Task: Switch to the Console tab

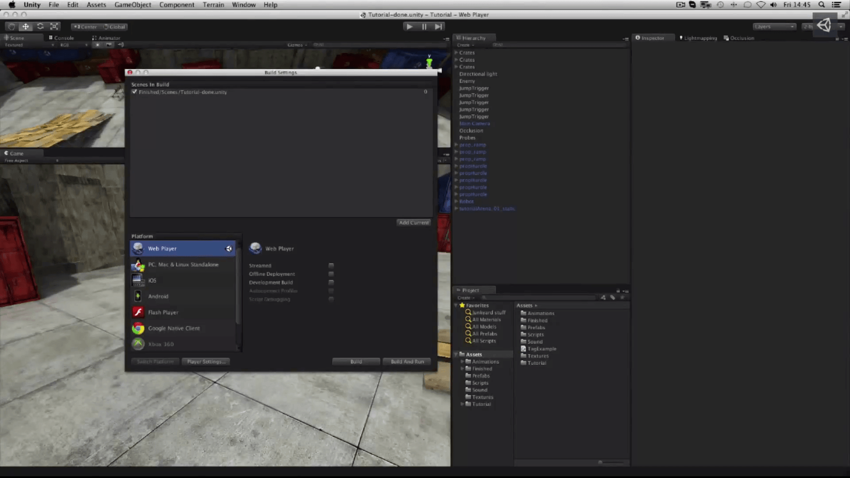Action: pos(62,38)
